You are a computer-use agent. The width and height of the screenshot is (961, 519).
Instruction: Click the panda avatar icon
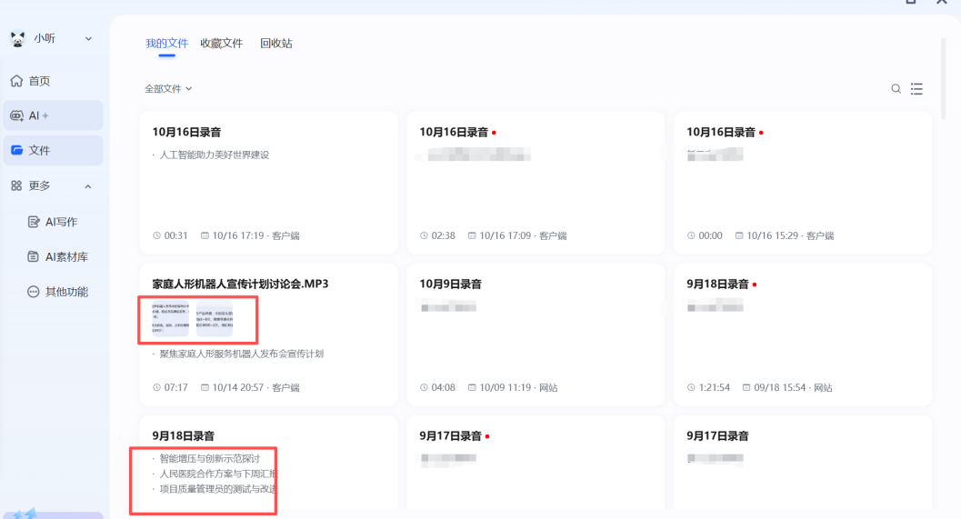(x=17, y=38)
